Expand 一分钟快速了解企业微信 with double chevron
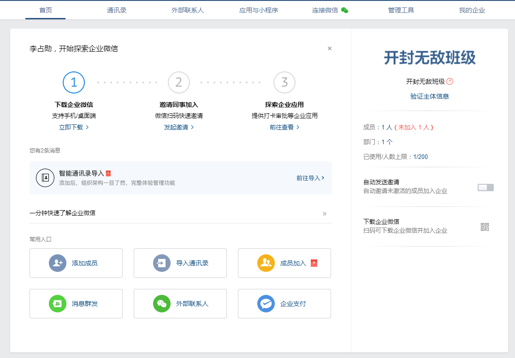The image size is (515, 358). click(325, 214)
